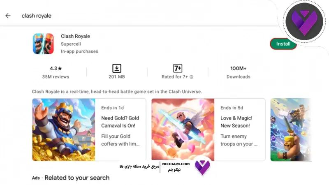Open the Love & Magic season image

pos(183,129)
